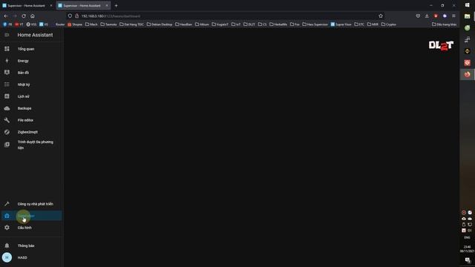Click the wrench icon for File editor

point(7,120)
